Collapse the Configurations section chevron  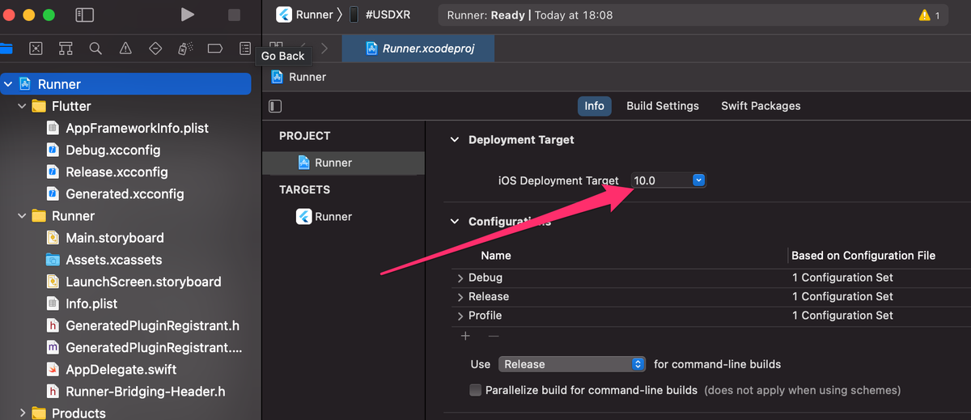click(455, 222)
